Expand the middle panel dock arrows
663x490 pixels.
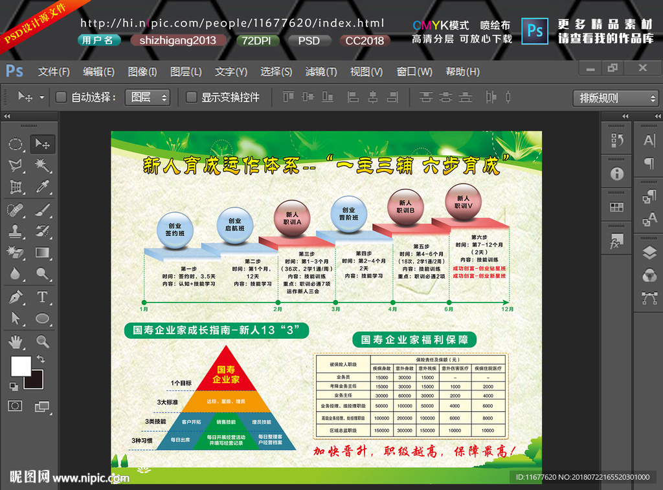click(x=625, y=116)
